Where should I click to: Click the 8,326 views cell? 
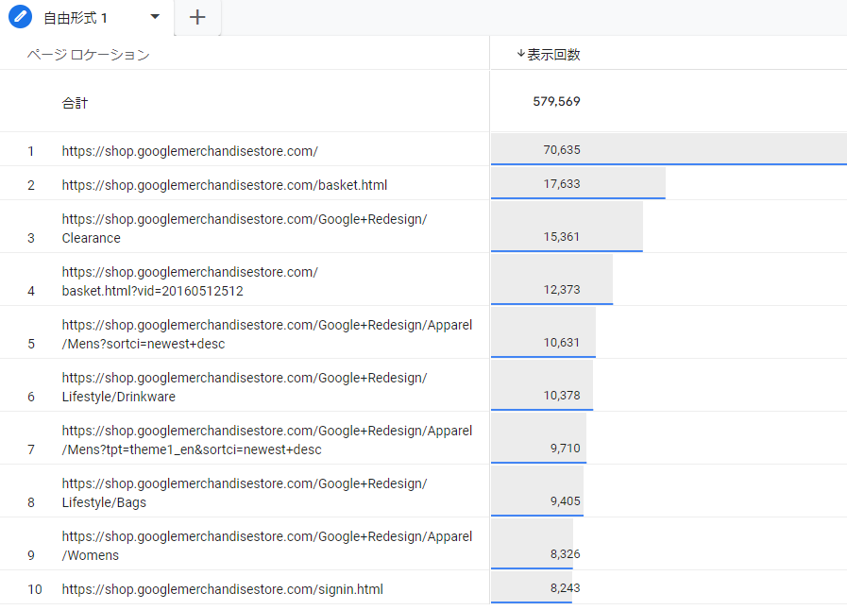point(565,554)
